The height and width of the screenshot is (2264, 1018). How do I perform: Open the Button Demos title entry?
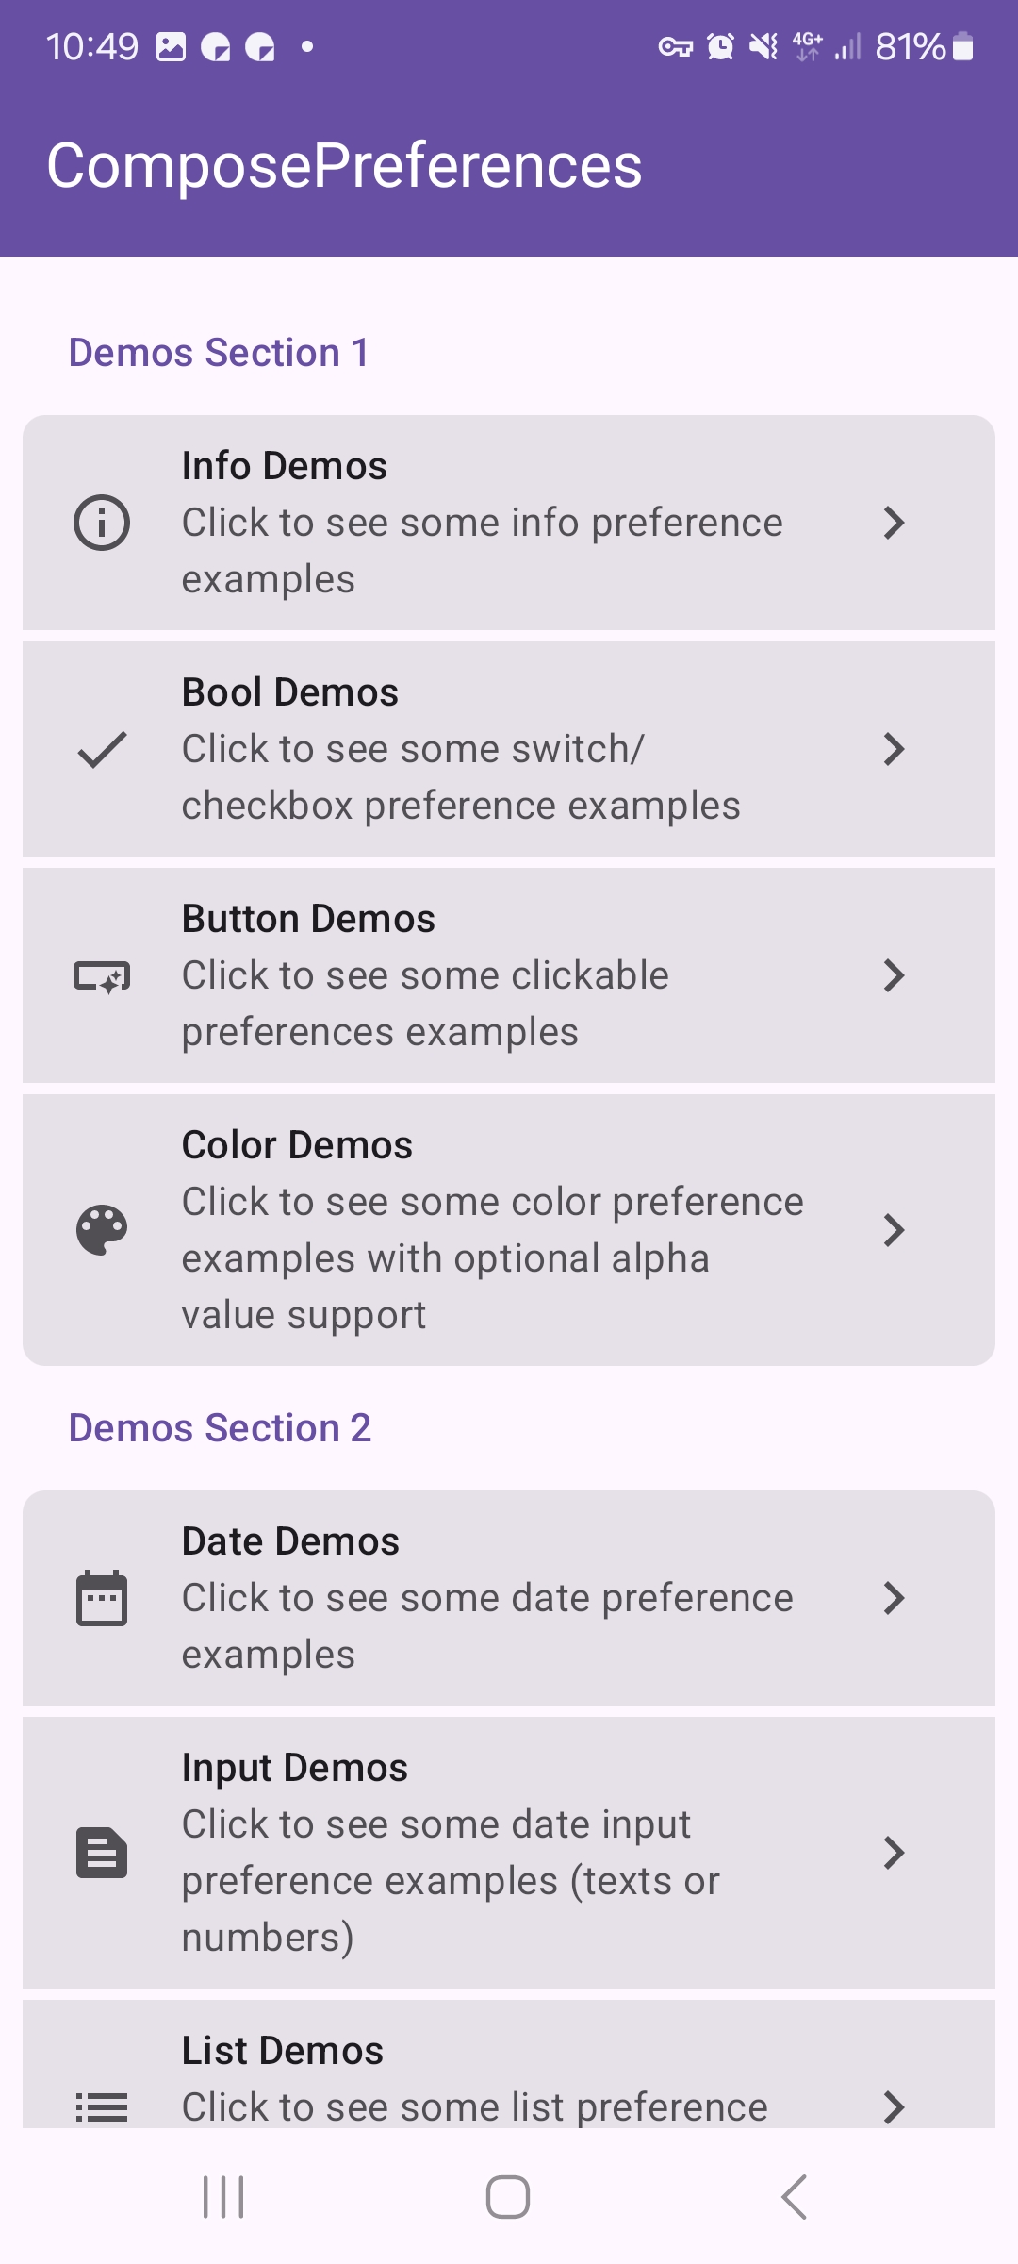308,919
